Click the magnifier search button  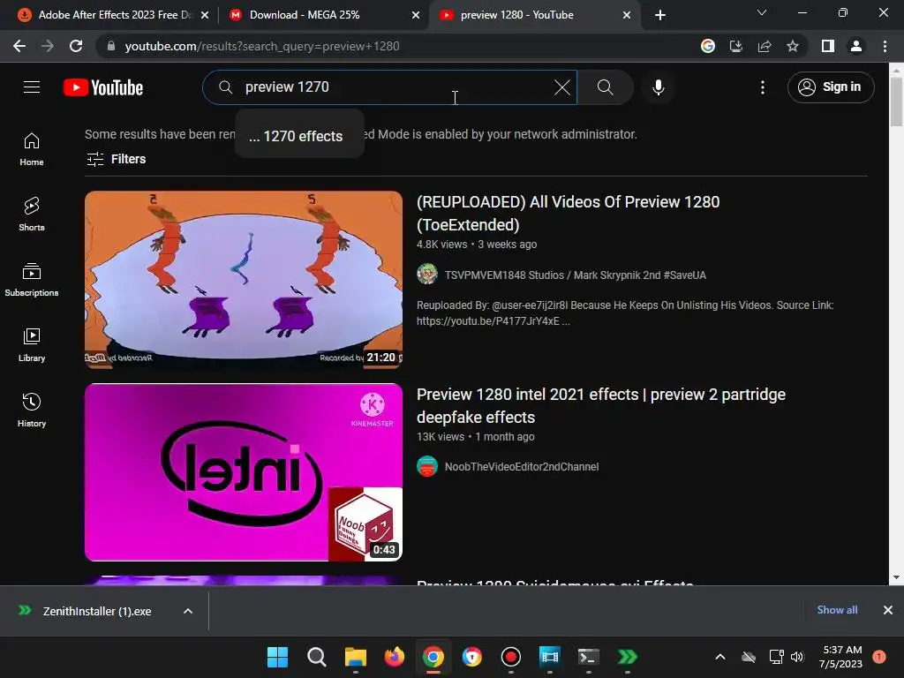(605, 87)
